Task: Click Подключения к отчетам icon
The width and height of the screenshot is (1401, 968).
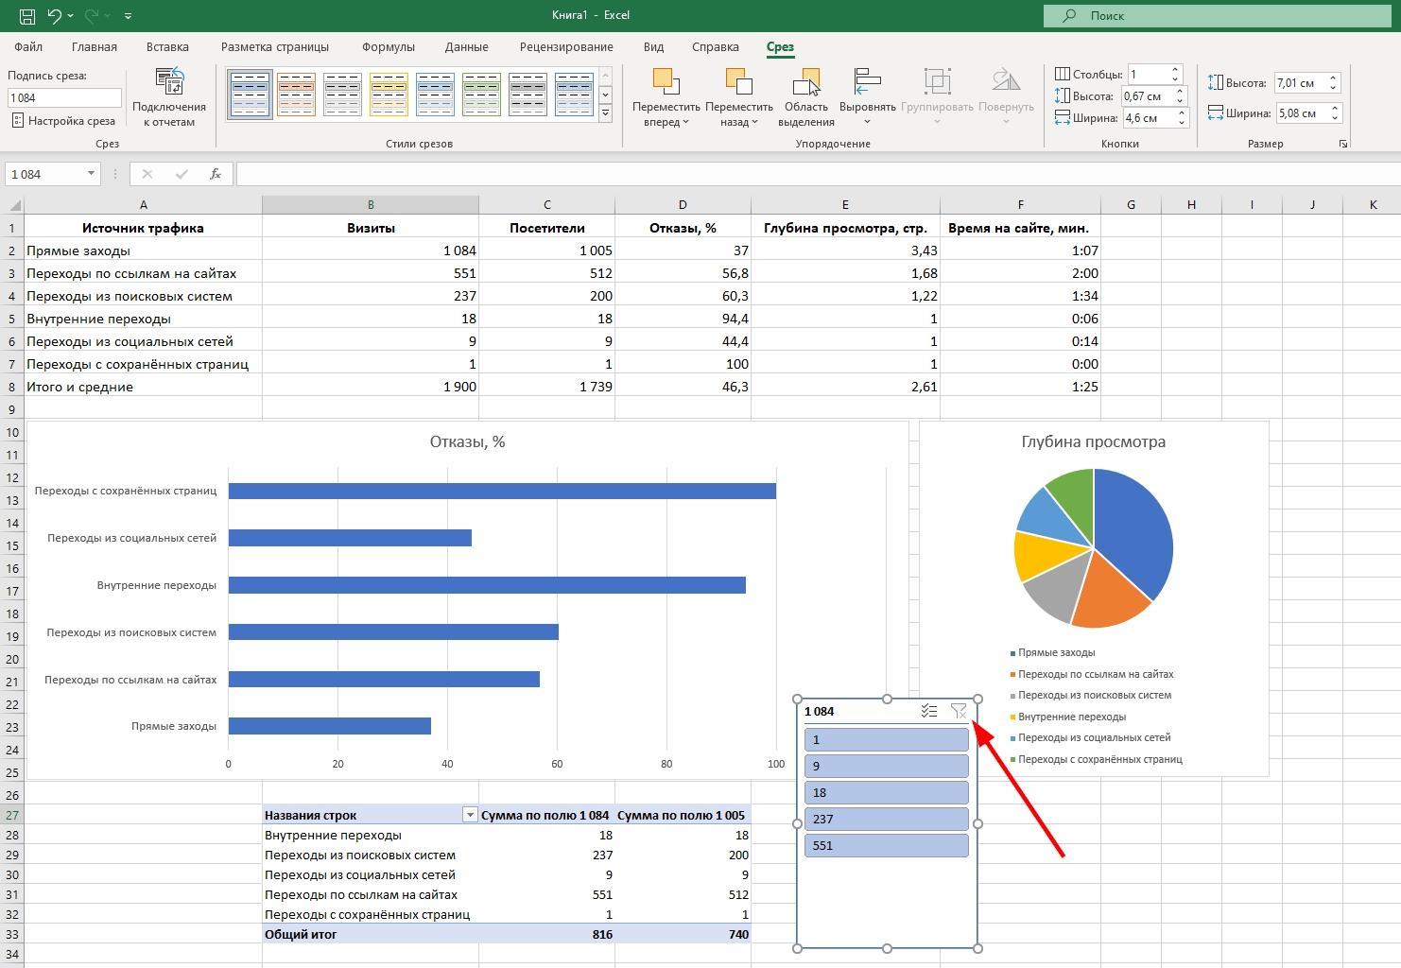Action: (169, 82)
